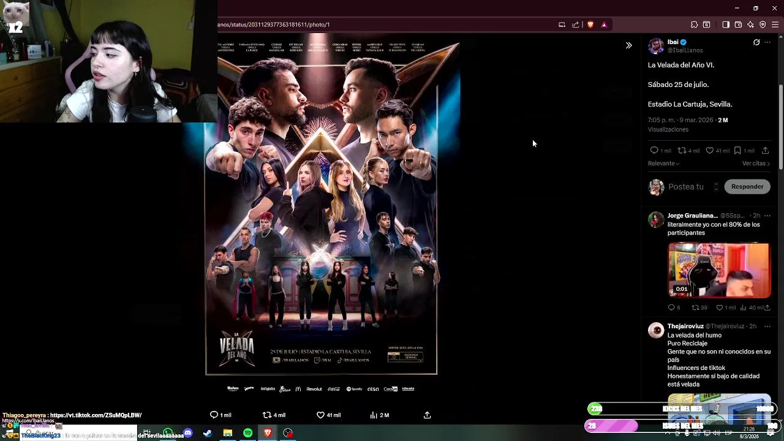
Task: Share page icon in address bar
Action: click(x=576, y=24)
